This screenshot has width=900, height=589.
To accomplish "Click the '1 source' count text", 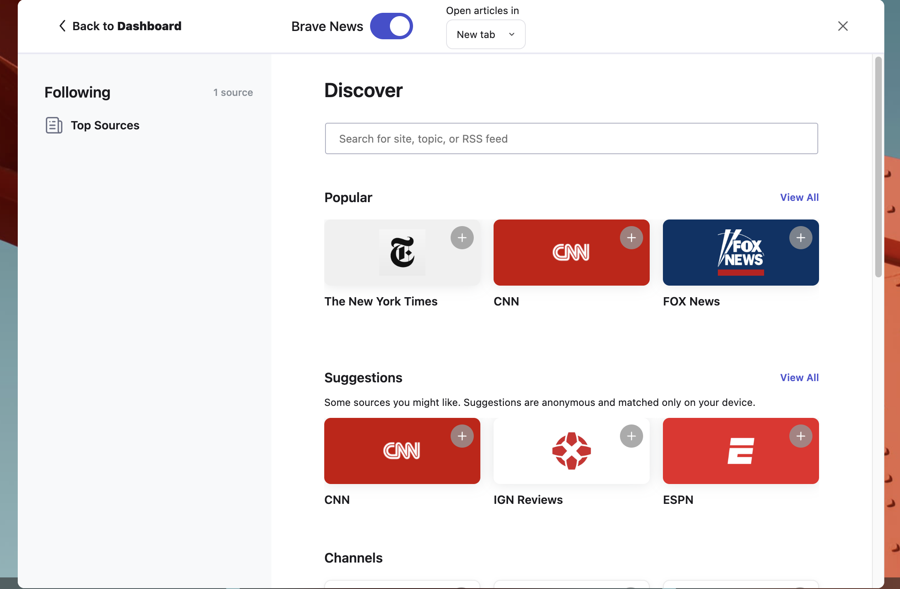I will coord(233,92).
